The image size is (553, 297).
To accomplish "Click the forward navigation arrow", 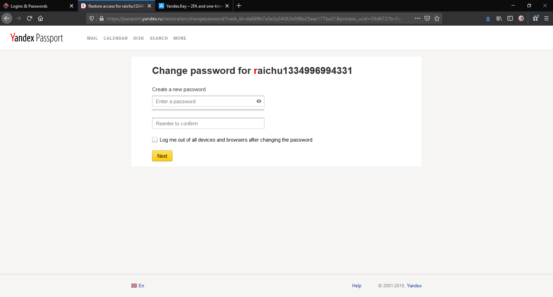I will 18,18.
